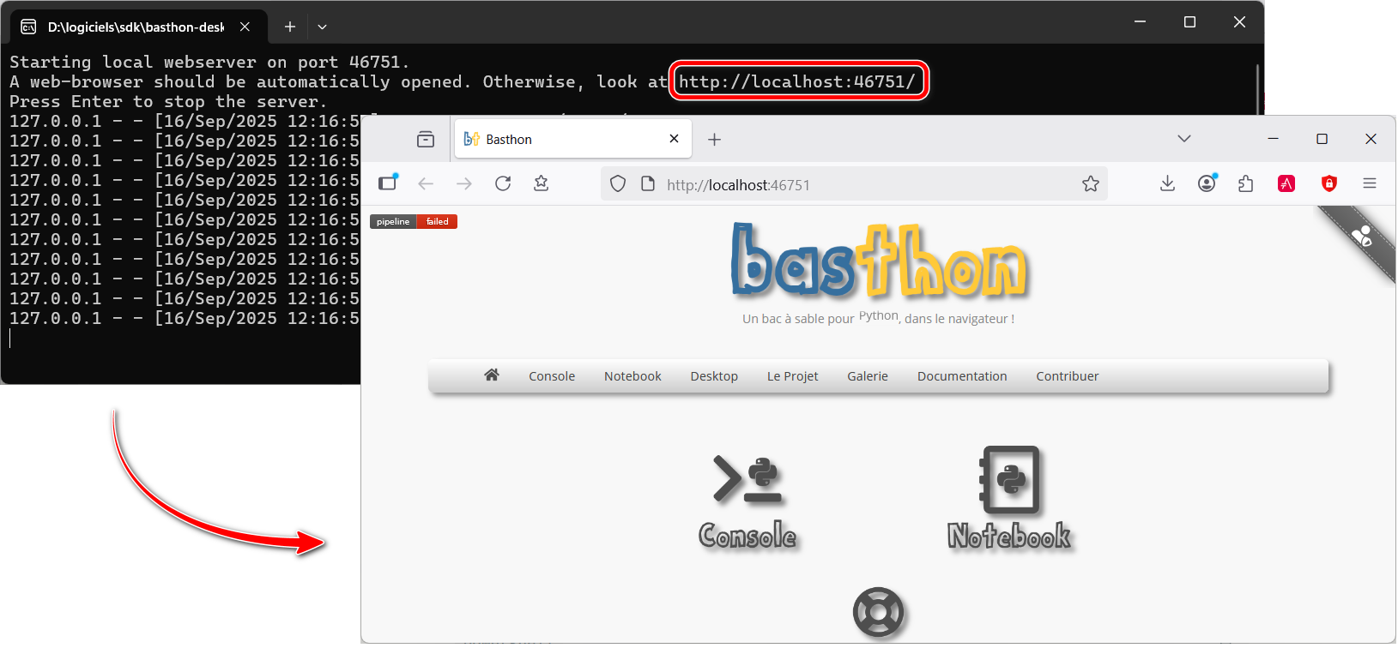The width and height of the screenshot is (1398, 648).
Task: Click the localhost:46751 address bar
Action: click(858, 184)
